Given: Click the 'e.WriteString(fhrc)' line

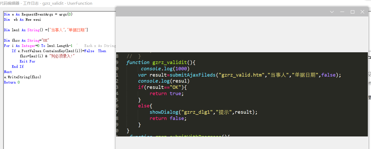Looking at the screenshot, I should [22, 77].
